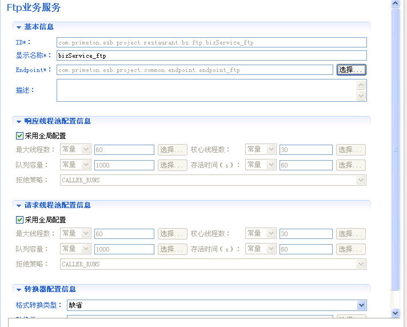
Task: Click the Endpoint text field
Action: pyautogui.click(x=194, y=70)
